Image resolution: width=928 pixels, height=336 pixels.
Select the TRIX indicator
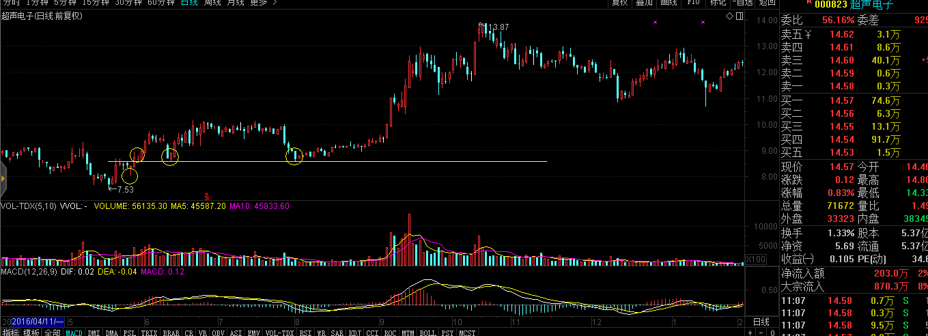pos(150,333)
